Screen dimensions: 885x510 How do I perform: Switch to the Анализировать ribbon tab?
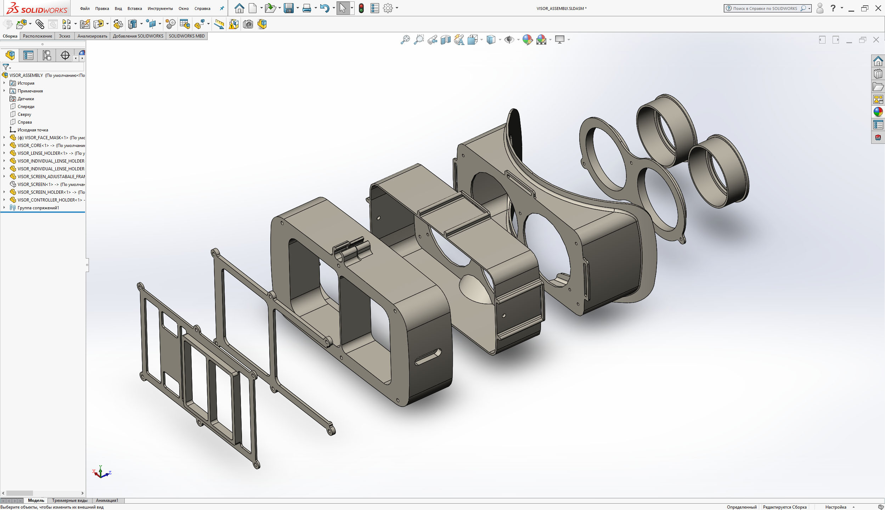pyautogui.click(x=92, y=36)
